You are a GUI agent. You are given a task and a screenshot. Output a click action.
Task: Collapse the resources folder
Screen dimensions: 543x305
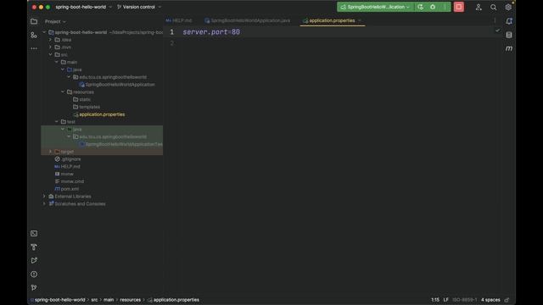point(63,92)
